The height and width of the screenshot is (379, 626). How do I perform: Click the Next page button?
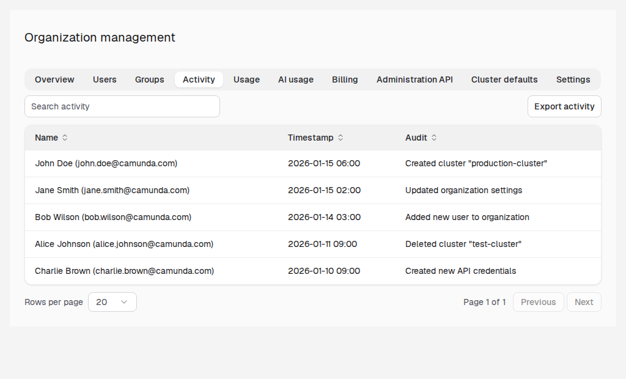584,302
